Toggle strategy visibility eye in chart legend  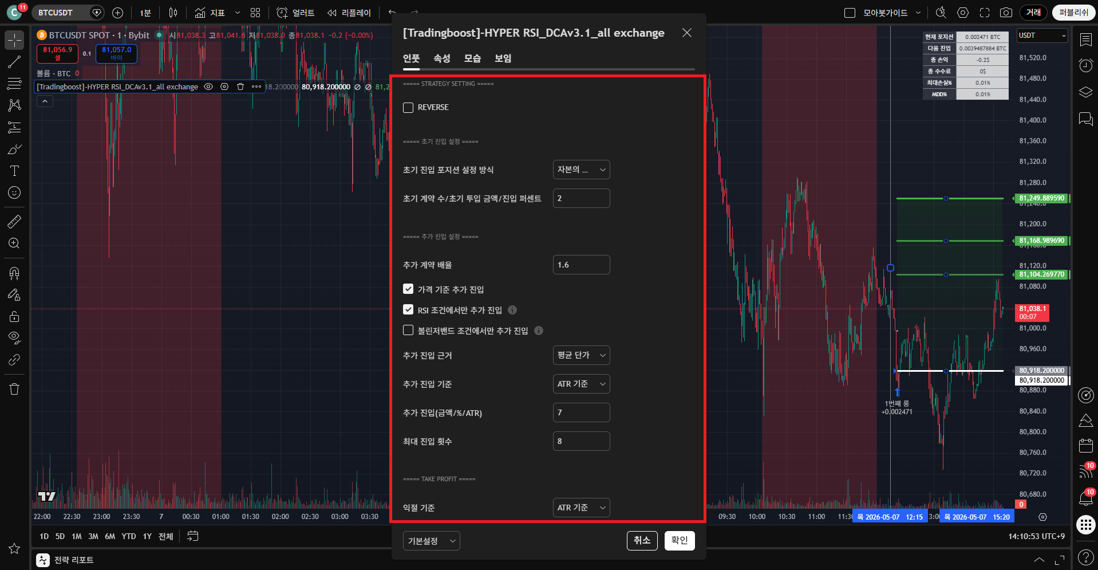(208, 87)
